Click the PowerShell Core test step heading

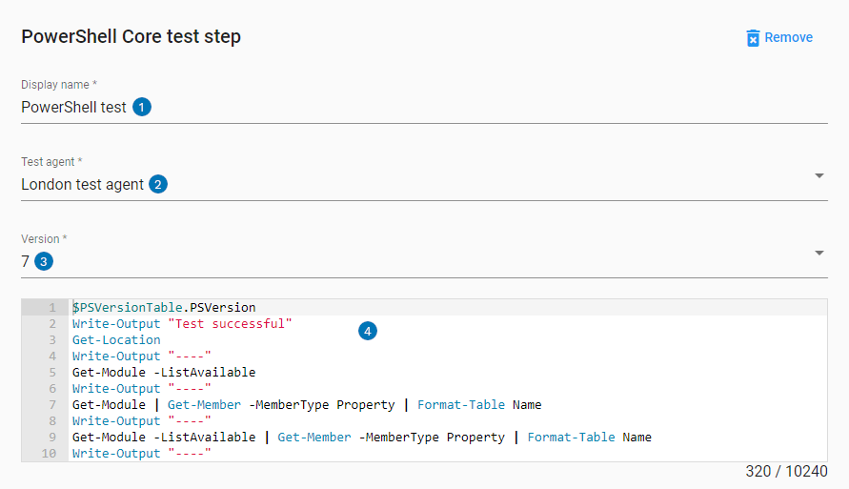coord(131,37)
